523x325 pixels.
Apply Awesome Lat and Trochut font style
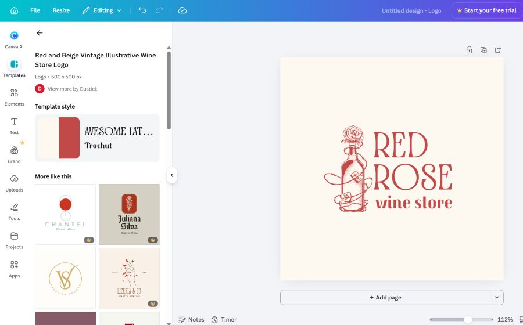click(119, 138)
